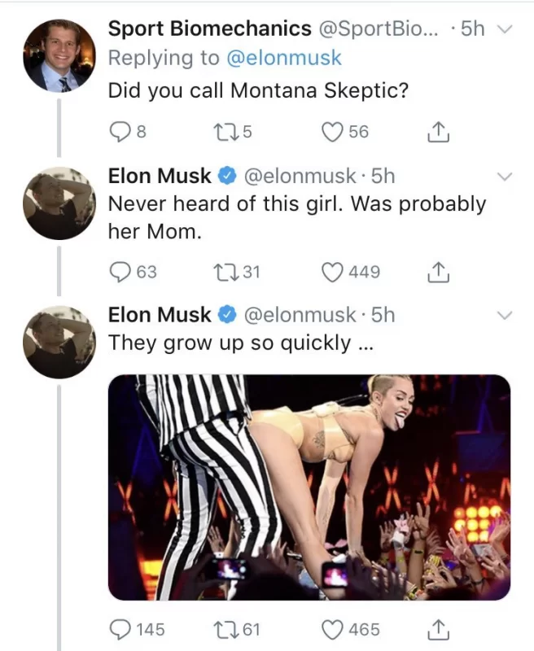Share the "Never heard of this girl" tweet
Image resolution: width=534 pixels, height=651 pixels.
[438, 272]
